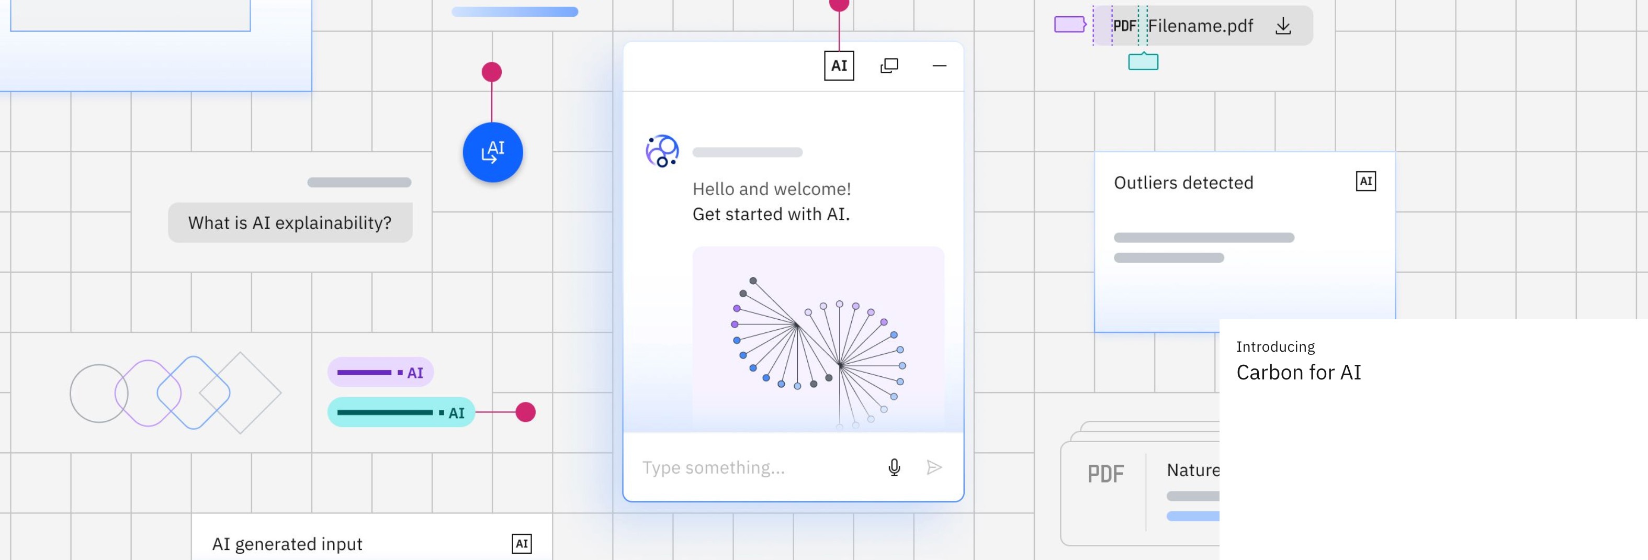
Task: Click the PDF icon on Nature card
Action: pos(1105,474)
